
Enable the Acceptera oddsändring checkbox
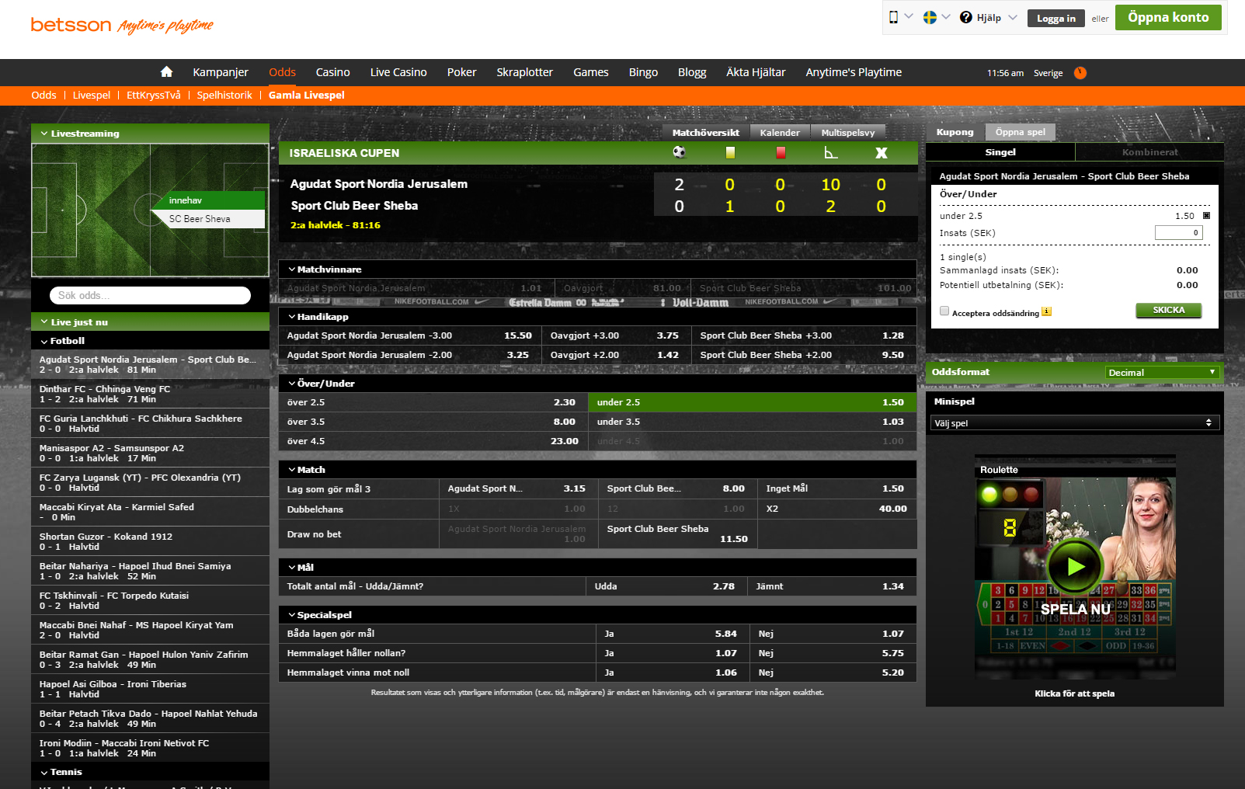[944, 311]
